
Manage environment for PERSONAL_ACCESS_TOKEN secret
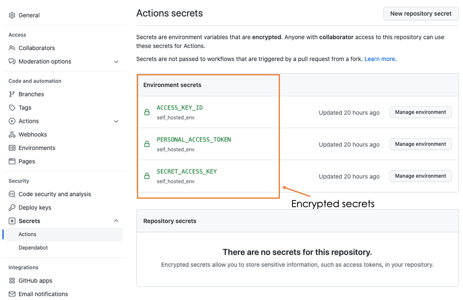pyautogui.click(x=420, y=144)
